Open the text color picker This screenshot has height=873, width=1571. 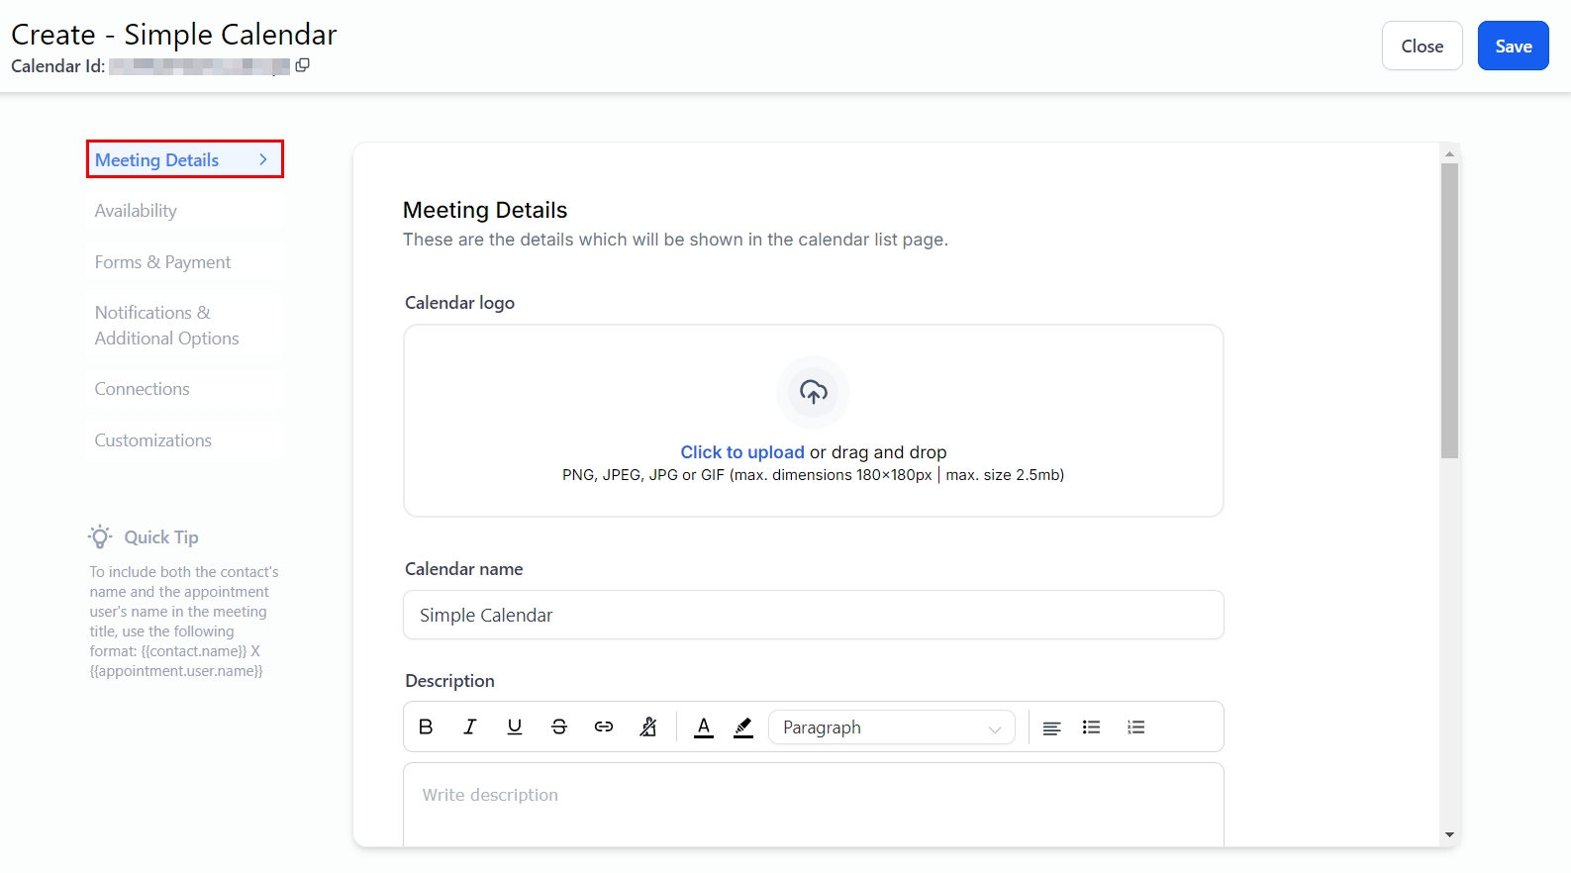pos(704,727)
